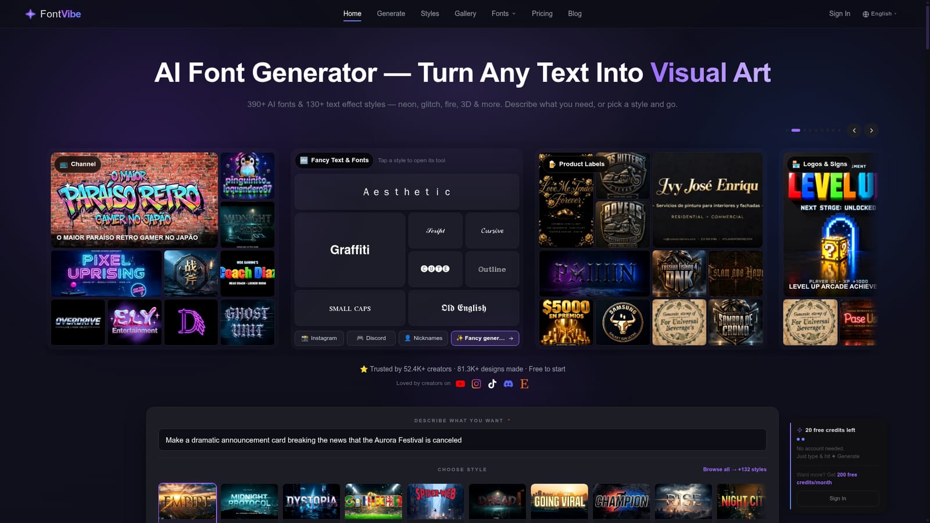Select the Home nav item

pyautogui.click(x=352, y=13)
